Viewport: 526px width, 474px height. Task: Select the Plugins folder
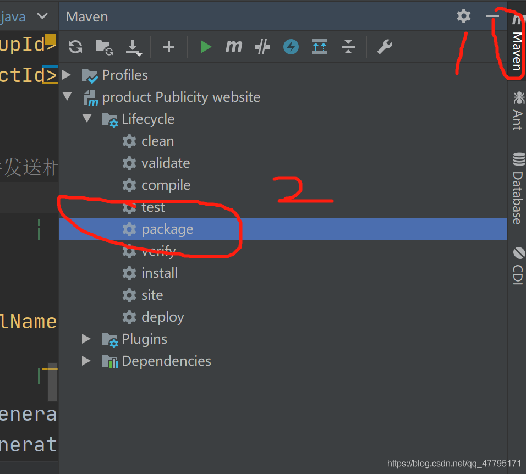coord(144,339)
